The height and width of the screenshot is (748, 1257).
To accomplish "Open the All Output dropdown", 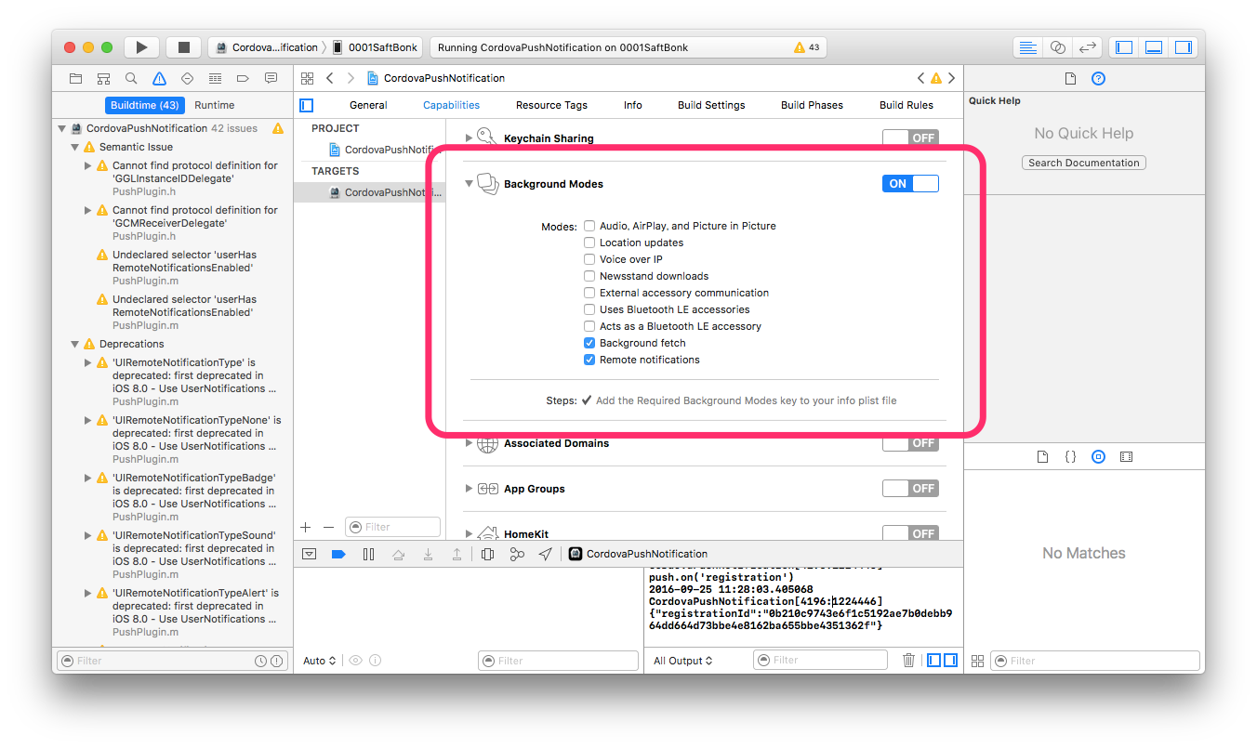I will point(683,661).
